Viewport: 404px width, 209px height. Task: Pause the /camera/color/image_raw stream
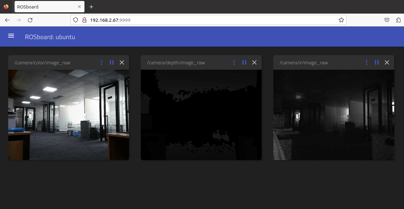pyautogui.click(x=111, y=62)
